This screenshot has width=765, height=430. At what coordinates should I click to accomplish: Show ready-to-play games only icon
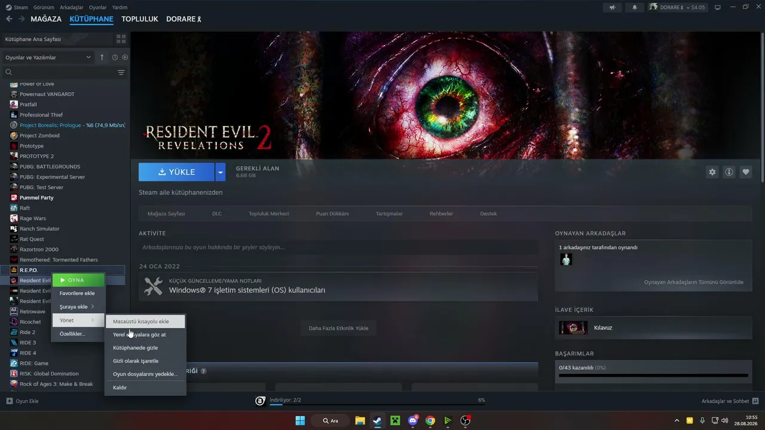125,57
